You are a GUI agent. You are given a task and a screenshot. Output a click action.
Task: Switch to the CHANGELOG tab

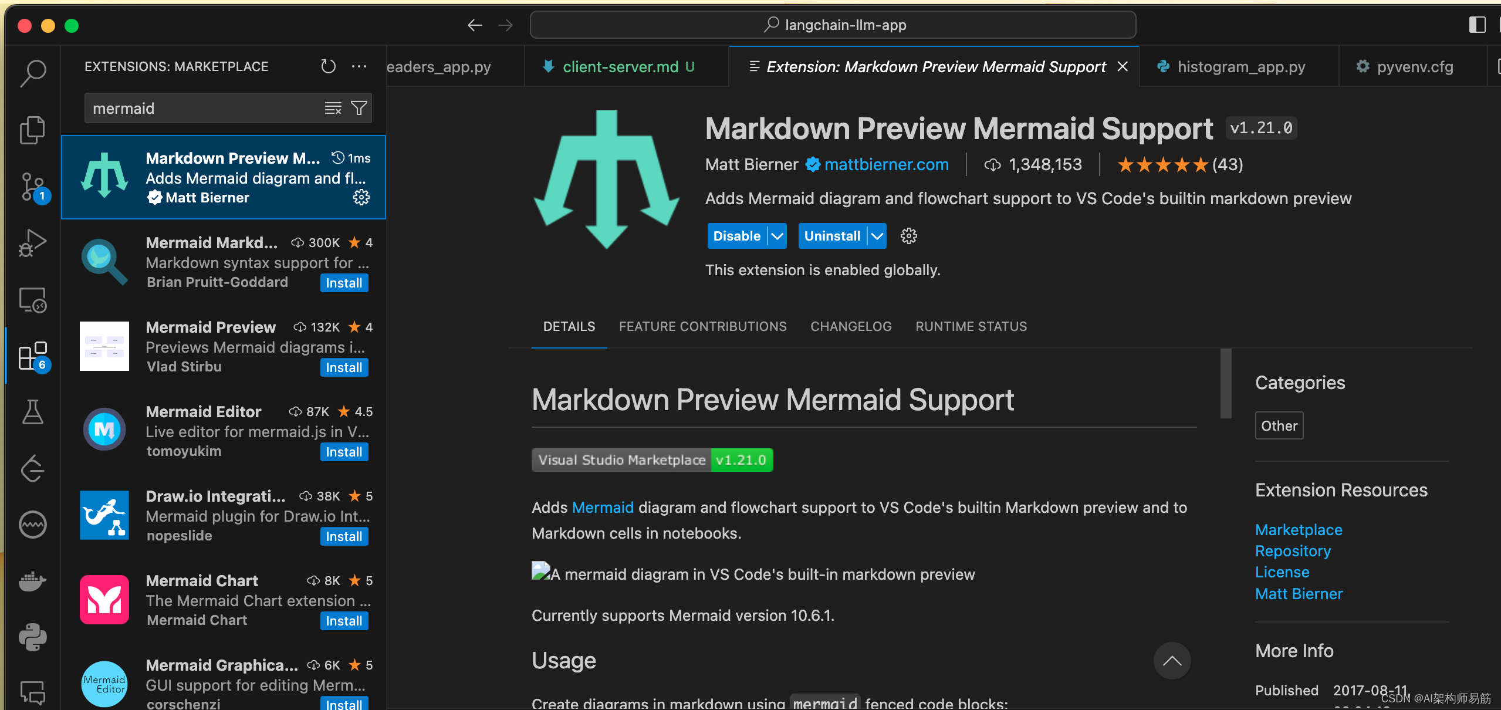point(851,326)
